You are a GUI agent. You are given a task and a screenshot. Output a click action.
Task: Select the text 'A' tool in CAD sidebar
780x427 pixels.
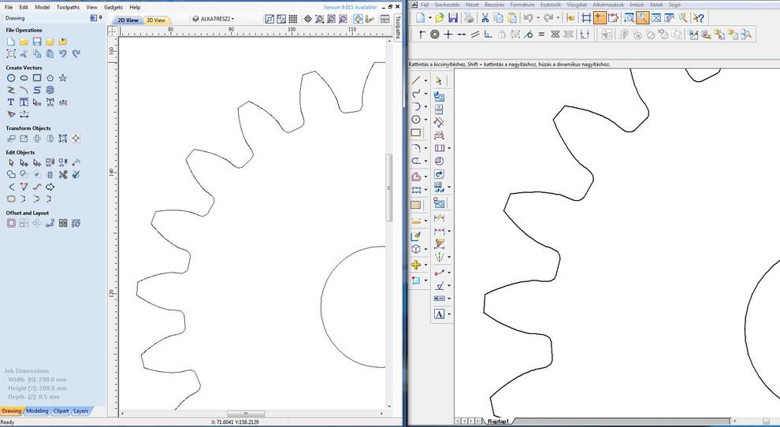[439, 314]
